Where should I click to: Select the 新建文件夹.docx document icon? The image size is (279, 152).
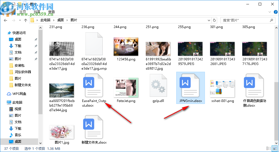coord(93,127)
